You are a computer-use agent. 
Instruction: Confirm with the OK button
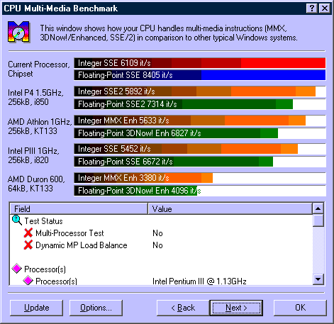pos(300,308)
